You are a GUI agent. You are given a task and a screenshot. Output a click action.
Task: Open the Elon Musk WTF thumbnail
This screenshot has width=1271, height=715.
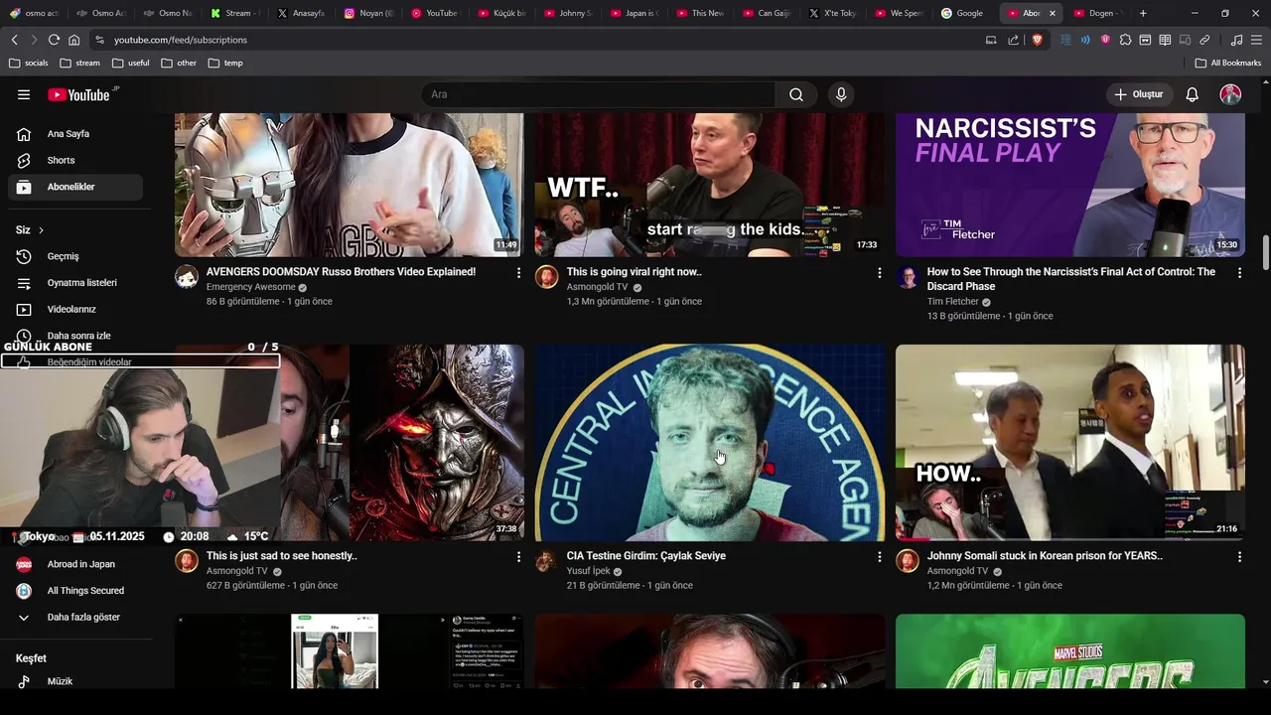(x=709, y=185)
